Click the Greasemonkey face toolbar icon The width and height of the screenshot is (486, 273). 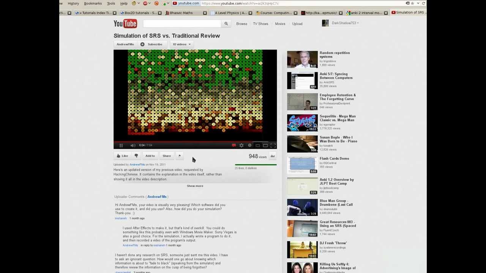click(x=134, y=3)
